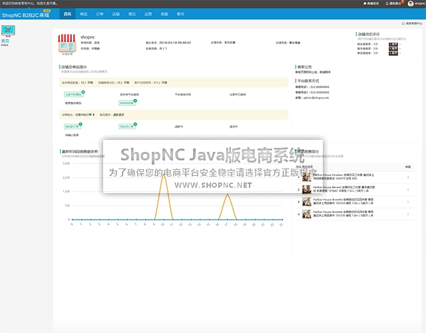Click the 待发货订单 green badge button
Screen dimensions: 426x333
point(127,127)
